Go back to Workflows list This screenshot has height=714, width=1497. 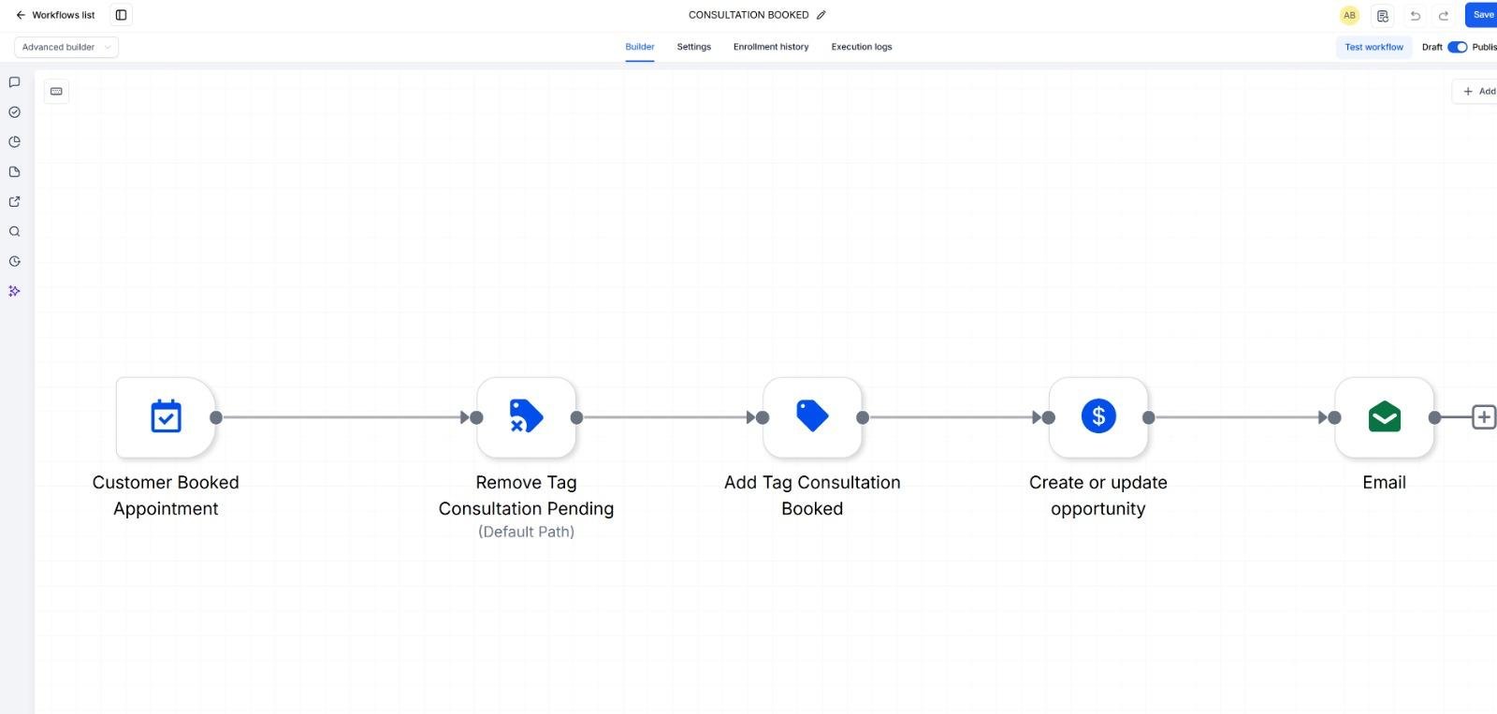(55, 15)
